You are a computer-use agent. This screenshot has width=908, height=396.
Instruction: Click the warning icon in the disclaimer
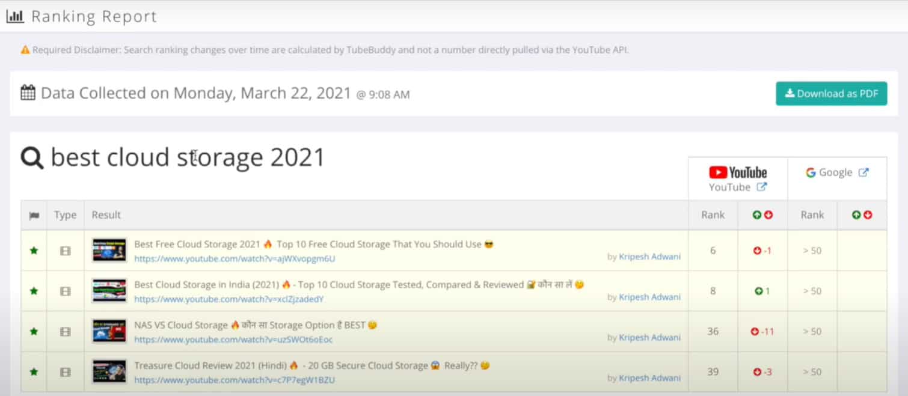[25, 50]
